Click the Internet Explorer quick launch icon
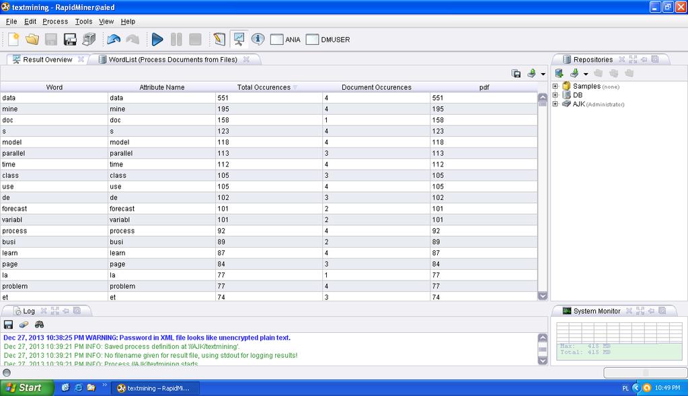The width and height of the screenshot is (688, 396). pos(79,388)
